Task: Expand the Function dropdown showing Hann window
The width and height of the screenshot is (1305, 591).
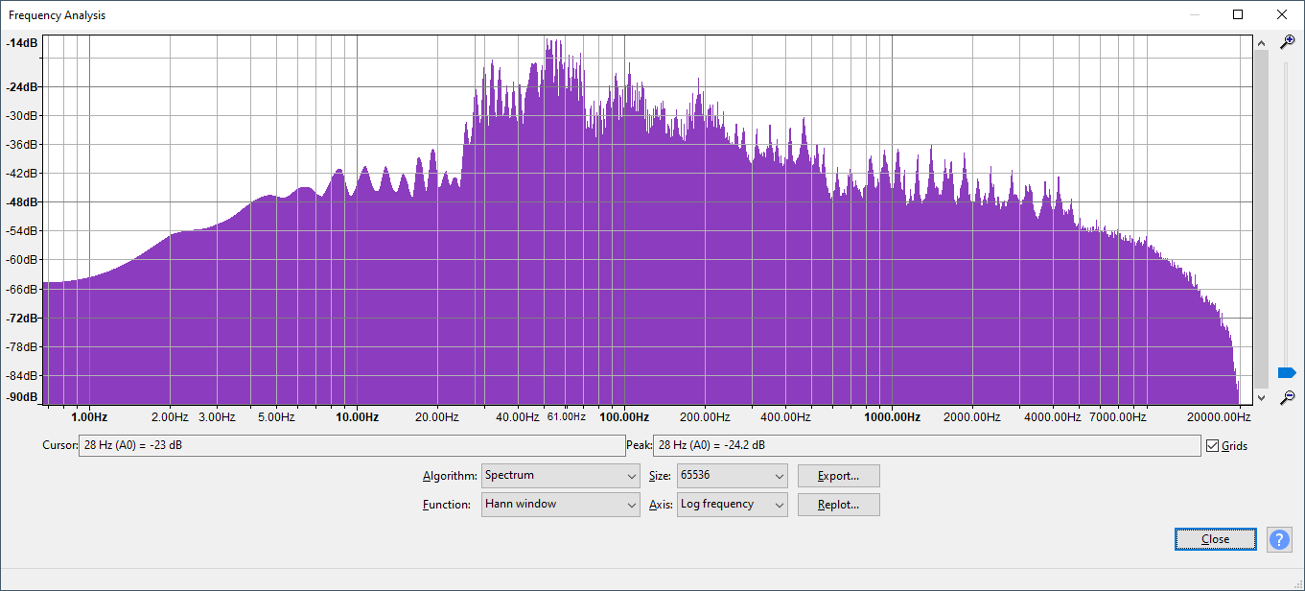Action: pos(561,505)
